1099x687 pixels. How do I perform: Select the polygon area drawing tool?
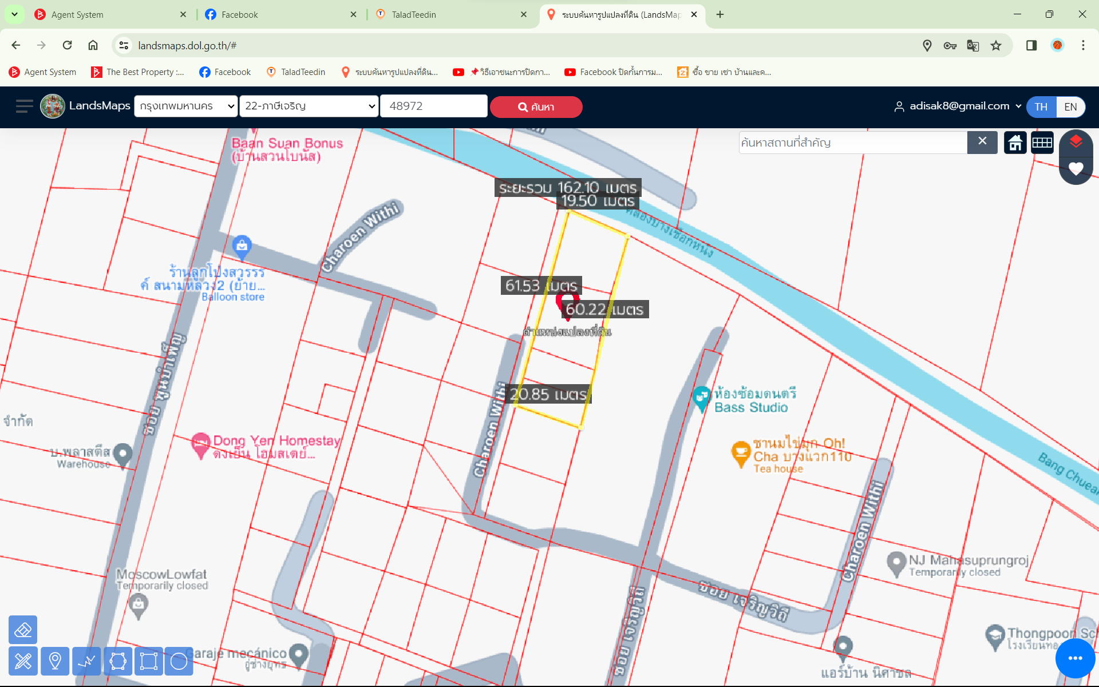pos(118,661)
